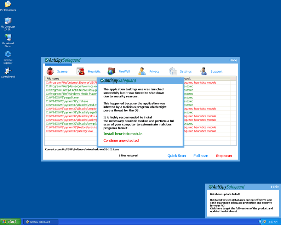281x225 pixels.
Task: Select the Control Panel desktop icon
Action: 8,71
